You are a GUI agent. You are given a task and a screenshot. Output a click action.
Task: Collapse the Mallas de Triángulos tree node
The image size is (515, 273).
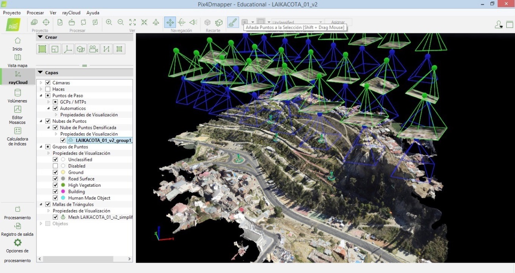pos(42,205)
